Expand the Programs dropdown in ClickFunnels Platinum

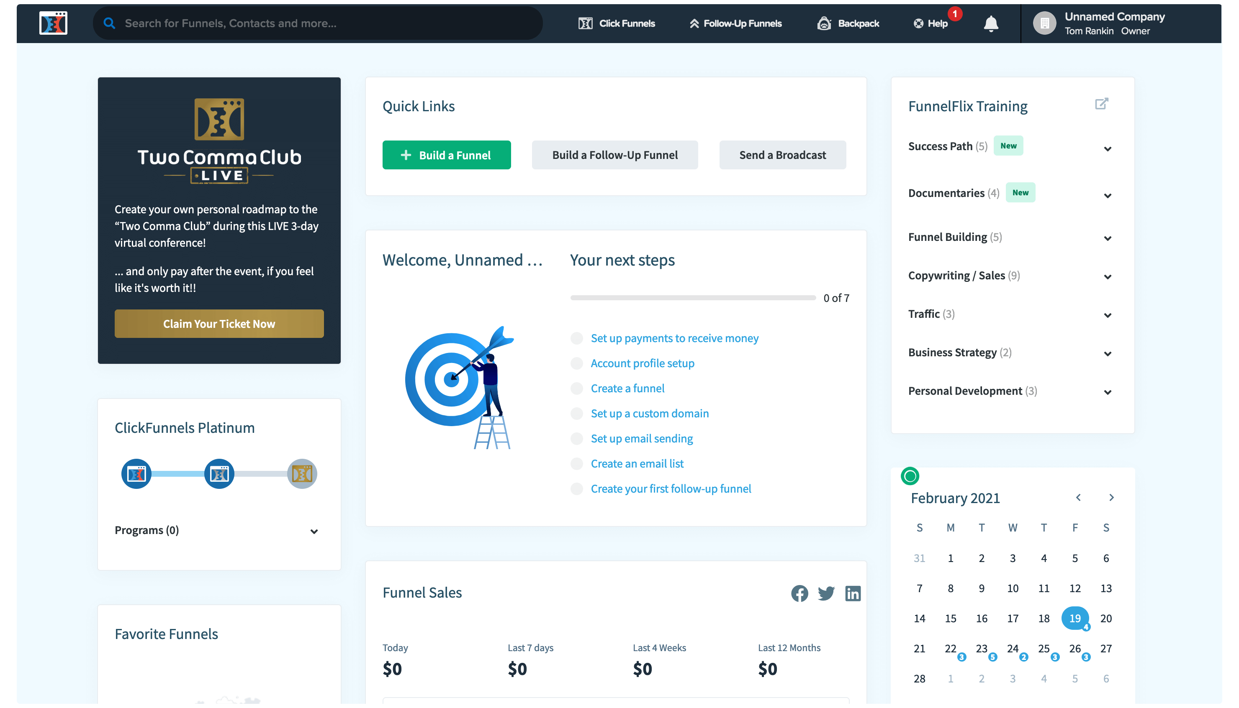(x=316, y=531)
